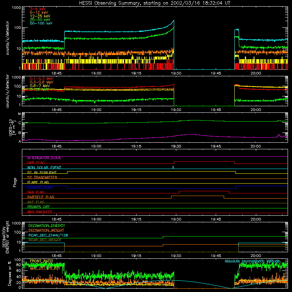Select the FLARE_FLAG label

click(38, 182)
